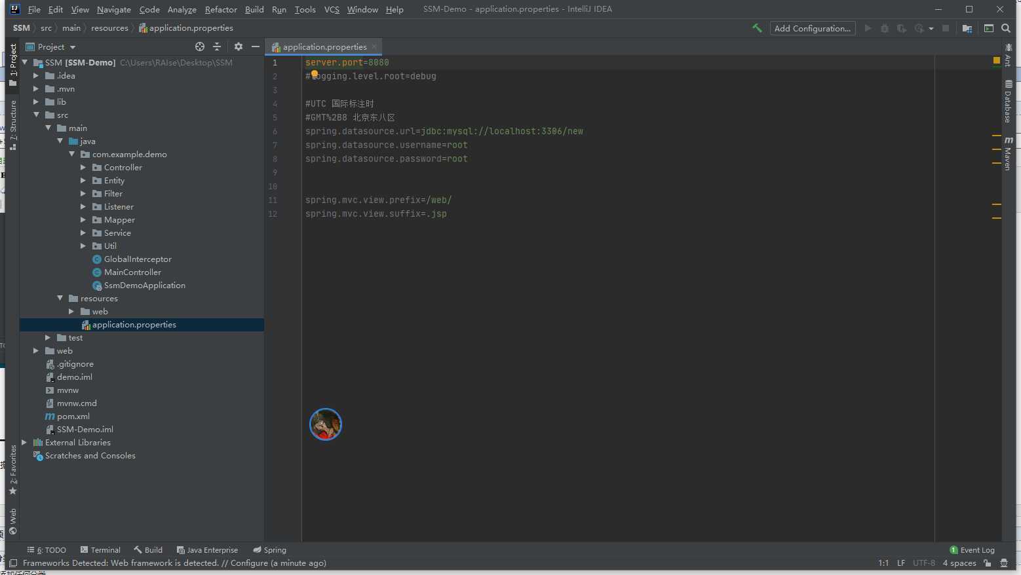Open the Maven tool window
Image resolution: width=1021 pixels, height=575 pixels.
1009,153
